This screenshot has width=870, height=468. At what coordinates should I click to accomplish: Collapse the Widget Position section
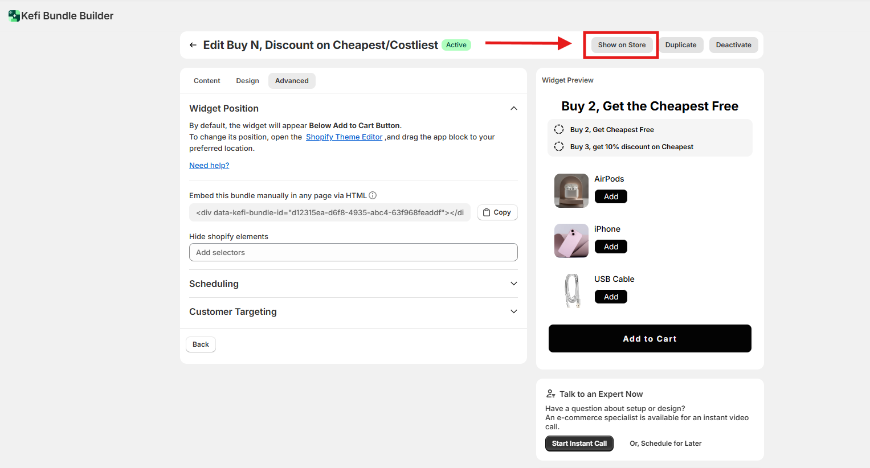click(x=513, y=108)
